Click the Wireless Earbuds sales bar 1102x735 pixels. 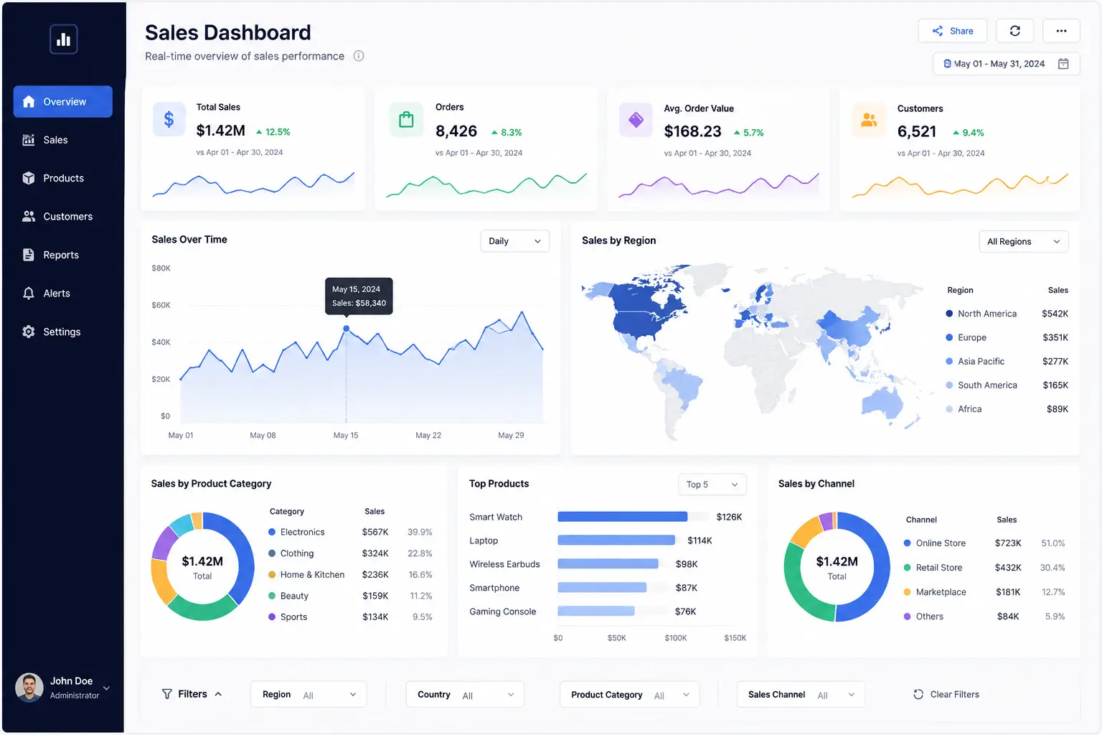coord(608,564)
